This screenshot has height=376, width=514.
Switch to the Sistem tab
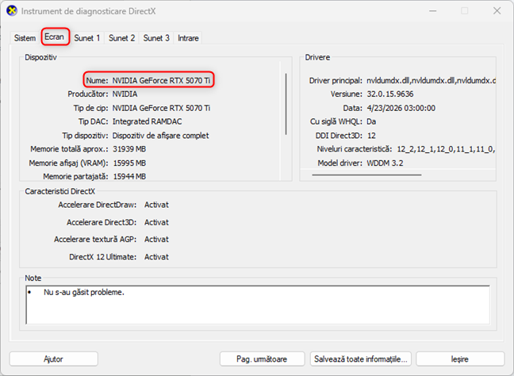click(x=25, y=38)
